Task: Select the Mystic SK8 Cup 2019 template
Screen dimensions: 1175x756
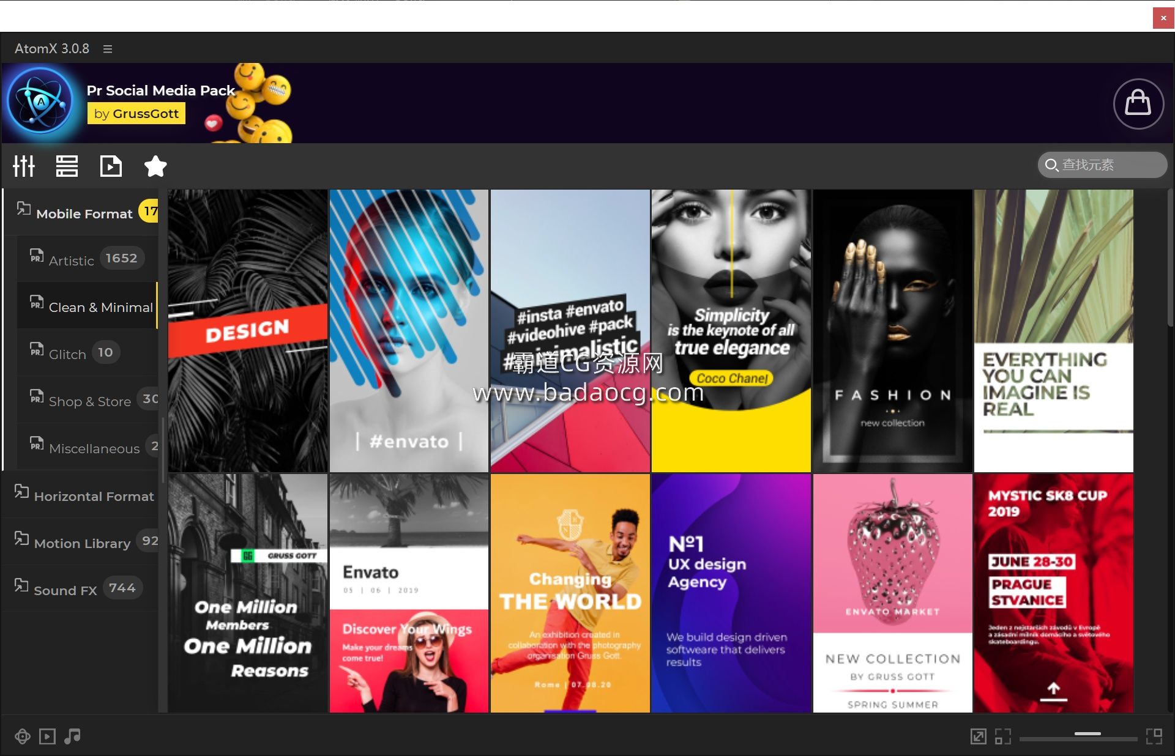Action: pyautogui.click(x=1054, y=593)
